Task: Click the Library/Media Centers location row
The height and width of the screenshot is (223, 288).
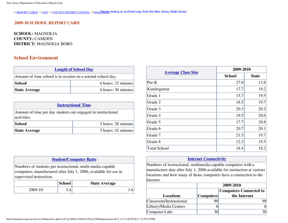Action: [206, 207]
